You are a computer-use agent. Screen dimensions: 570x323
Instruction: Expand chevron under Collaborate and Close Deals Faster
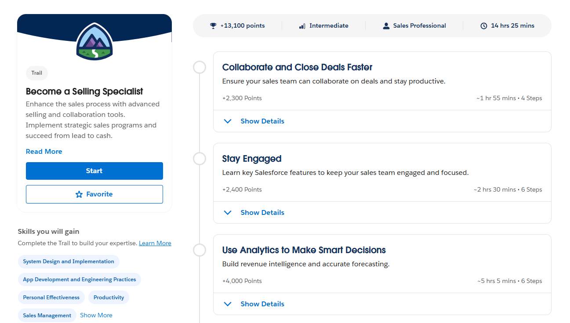click(228, 121)
